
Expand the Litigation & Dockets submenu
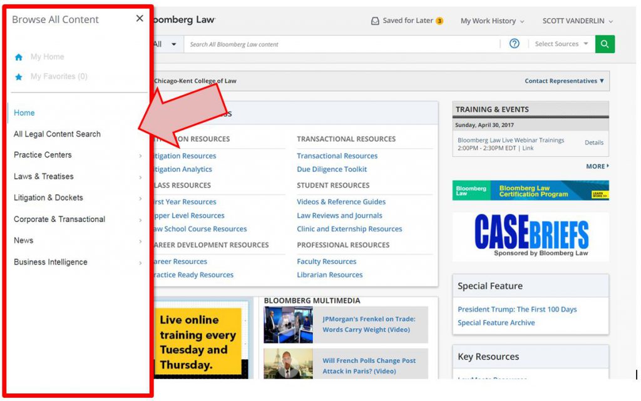[x=140, y=198]
